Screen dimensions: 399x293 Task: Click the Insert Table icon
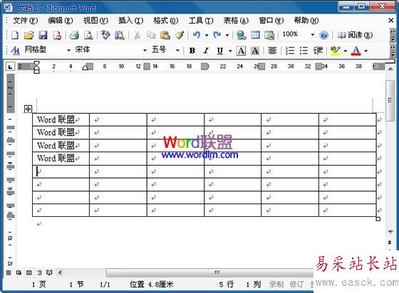coord(255,35)
